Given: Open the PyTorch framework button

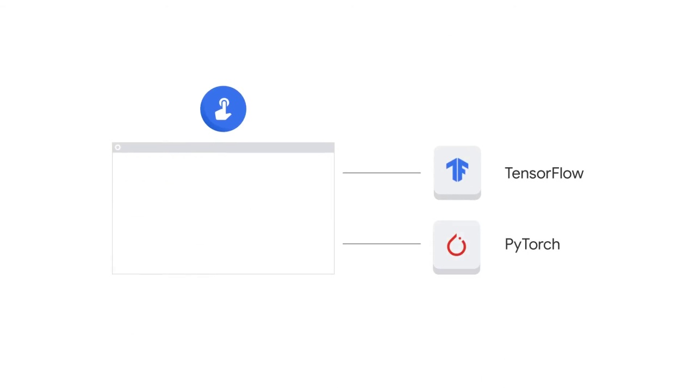Looking at the screenshot, I should click(x=456, y=246).
